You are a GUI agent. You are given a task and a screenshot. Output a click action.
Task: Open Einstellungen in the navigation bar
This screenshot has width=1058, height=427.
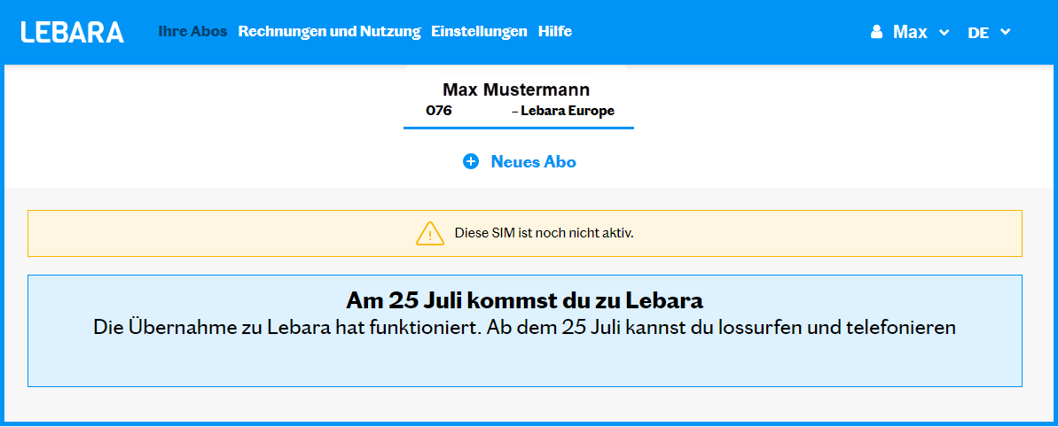[479, 32]
